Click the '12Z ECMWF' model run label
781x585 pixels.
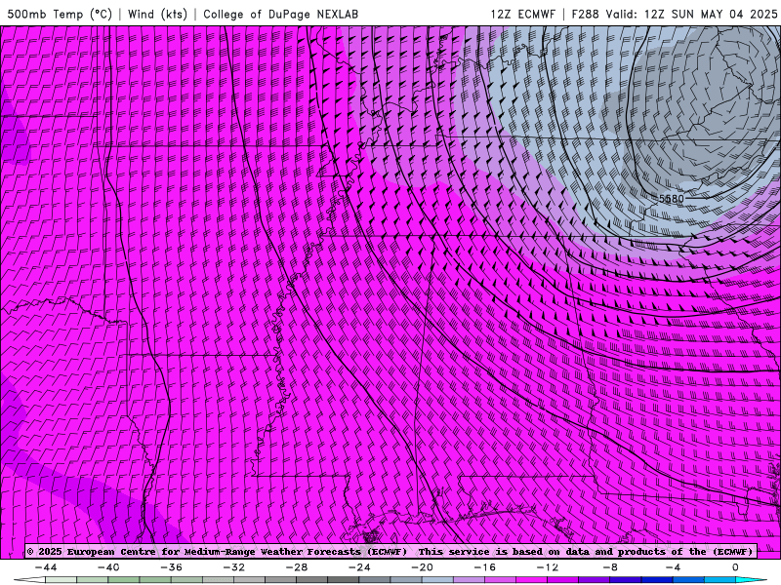[x=522, y=14]
